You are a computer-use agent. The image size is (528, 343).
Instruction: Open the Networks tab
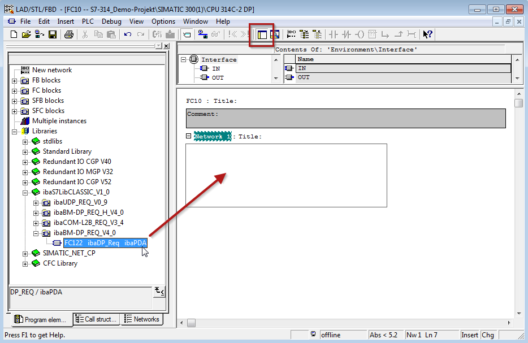pos(141,319)
